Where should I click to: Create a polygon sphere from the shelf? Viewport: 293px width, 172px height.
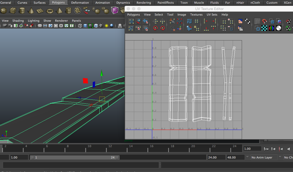4,10
